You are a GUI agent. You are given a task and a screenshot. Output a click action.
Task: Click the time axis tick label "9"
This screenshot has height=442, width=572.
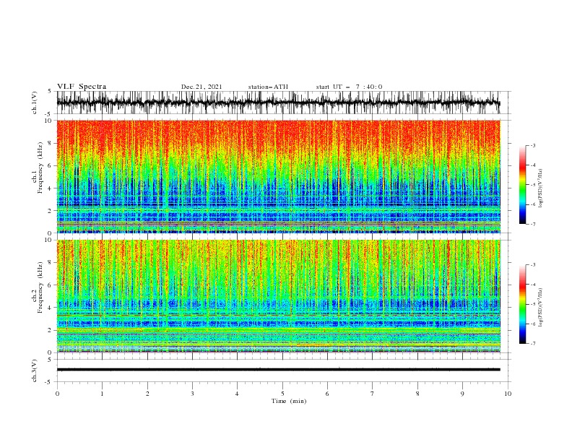(x=462, y=394)
